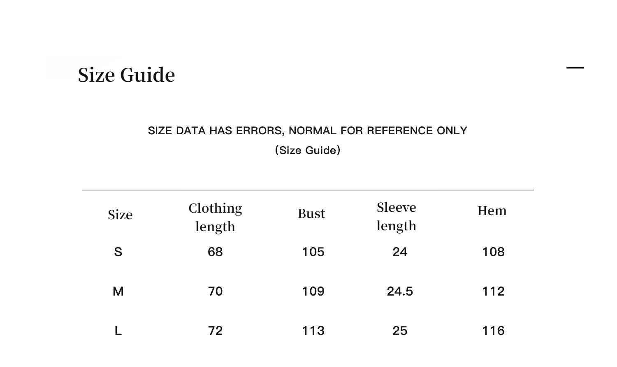Click the Sleeve length column header
This screenshot has width=617, height=367.
pos(396,216)
